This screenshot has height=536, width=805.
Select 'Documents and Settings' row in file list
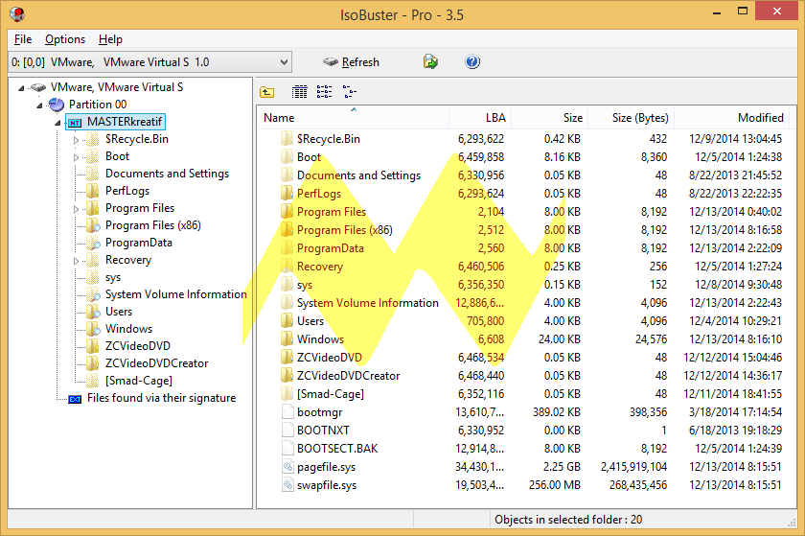(x=526, y=175)
